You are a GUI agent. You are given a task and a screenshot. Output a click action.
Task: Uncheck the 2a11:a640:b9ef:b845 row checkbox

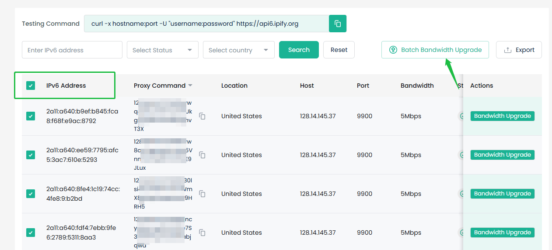click(31, 116)
